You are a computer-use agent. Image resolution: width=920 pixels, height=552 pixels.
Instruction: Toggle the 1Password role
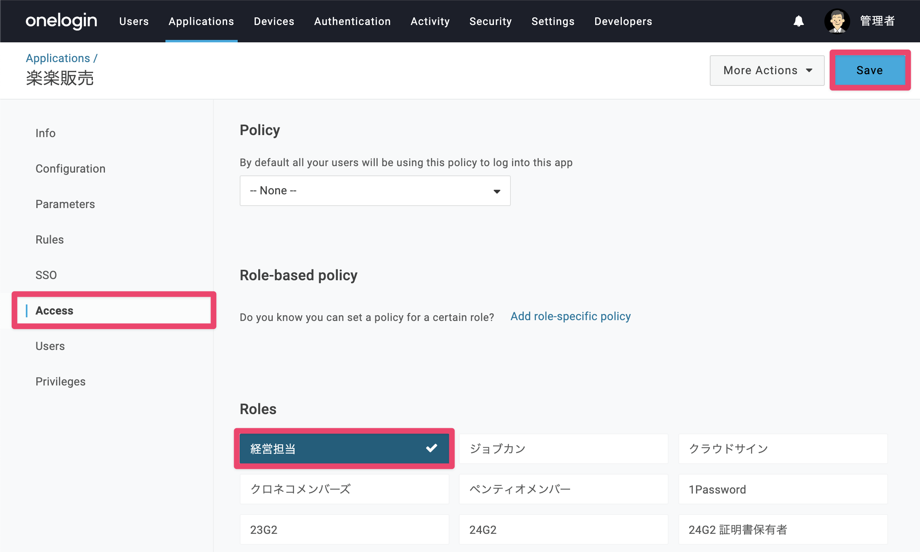pos(783,489)
